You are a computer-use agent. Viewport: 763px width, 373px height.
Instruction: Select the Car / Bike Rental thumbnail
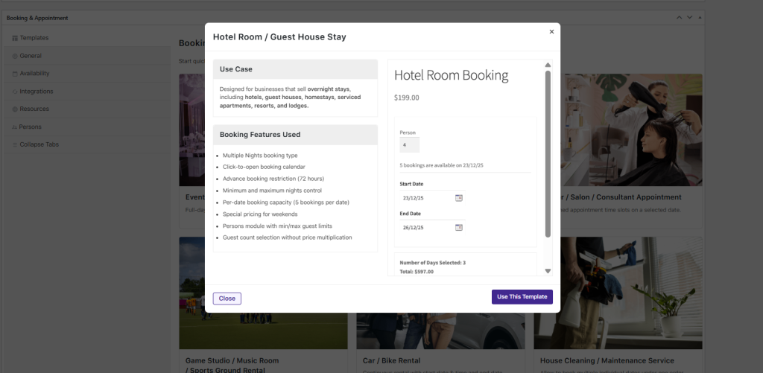coord(440,331)
